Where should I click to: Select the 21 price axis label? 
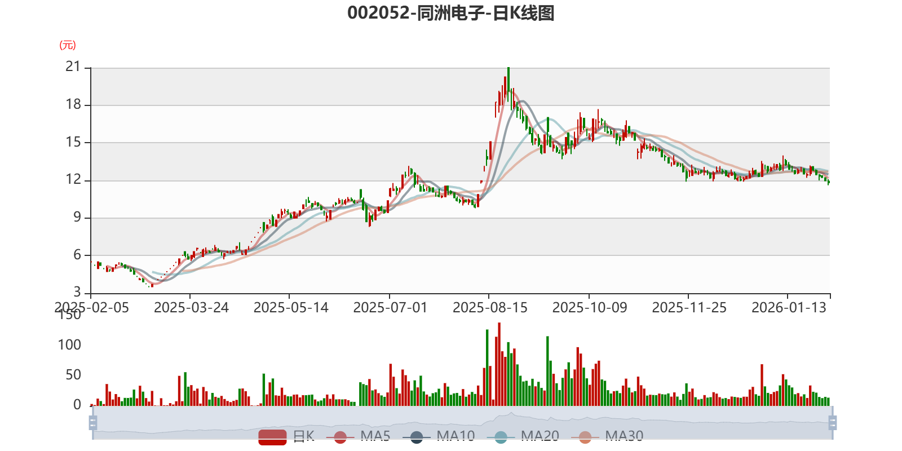tap(73, 67)
